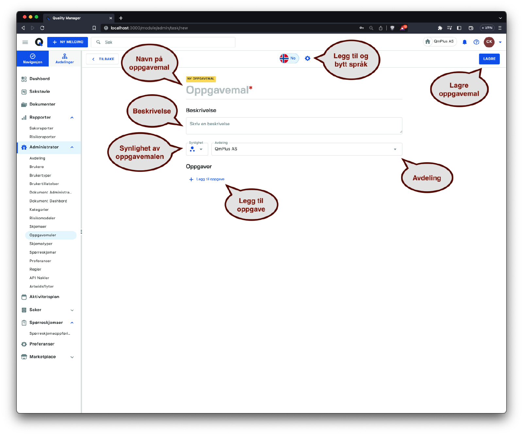Expand the Marketplace sidebar section
Viewport: 523px width, 435px height.
(72, 357)
